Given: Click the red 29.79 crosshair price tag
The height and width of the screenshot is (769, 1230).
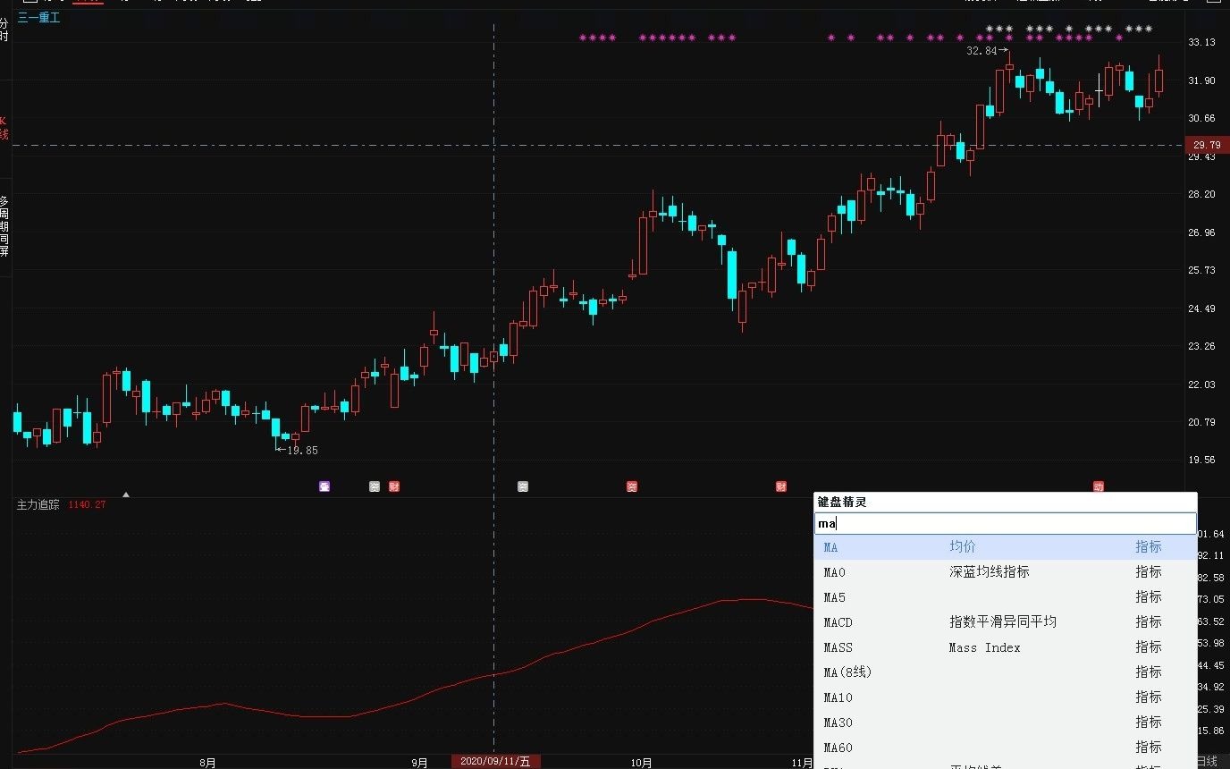Looking at the screenshot, I should (x=1207, y=145).
